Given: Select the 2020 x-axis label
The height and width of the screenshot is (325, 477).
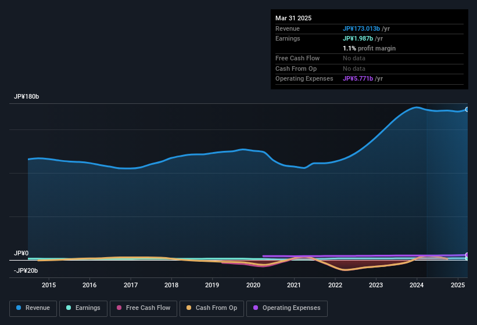Looking at the screenshot, I should [x=253, y=285].
